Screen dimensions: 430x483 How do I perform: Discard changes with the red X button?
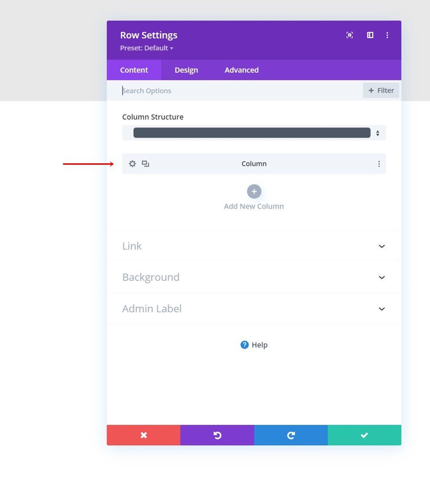(x=143, y=435)
